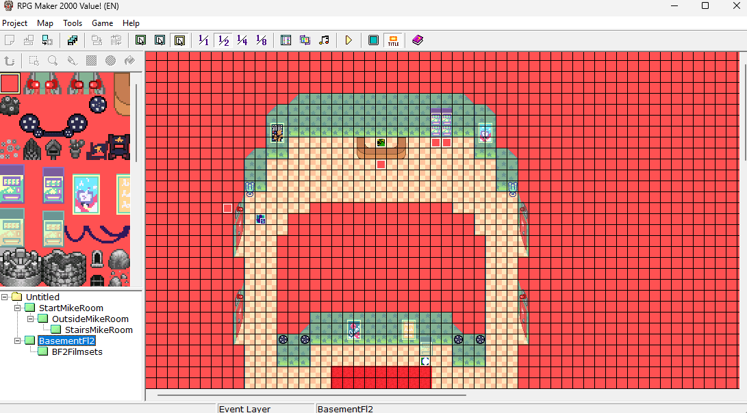Viewport: 747px width, 413px height.
Task: Set map zoom to 1/1 scale
Action: point(204,40)
